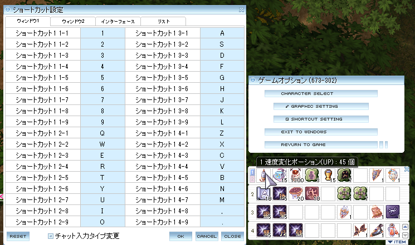415x245 pixels.
Task: Expand the ITEM dropdown below the hotbar
Action: tap(397, 242)
